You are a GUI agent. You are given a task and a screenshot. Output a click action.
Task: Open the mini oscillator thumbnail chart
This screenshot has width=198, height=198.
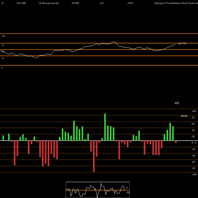98,190
